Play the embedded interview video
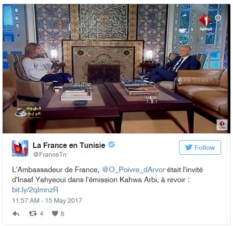 pyautogui.click(x=116, y=68)
